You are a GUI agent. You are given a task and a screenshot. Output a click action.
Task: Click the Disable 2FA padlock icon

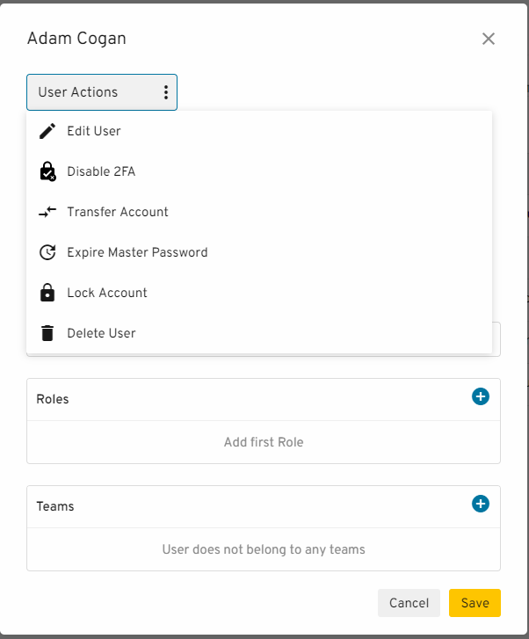coord(47,171)
